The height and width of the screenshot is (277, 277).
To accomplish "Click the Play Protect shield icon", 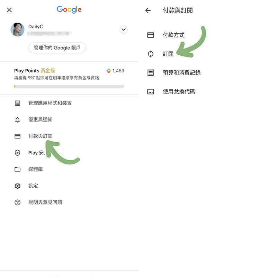I will click(x=18, y=153).
